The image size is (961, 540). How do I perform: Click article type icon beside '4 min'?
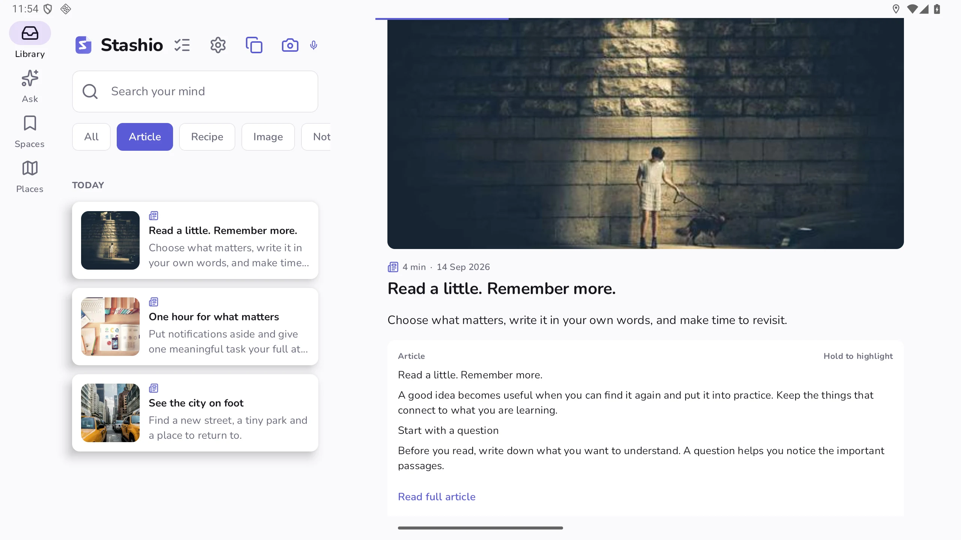point(393,267)
